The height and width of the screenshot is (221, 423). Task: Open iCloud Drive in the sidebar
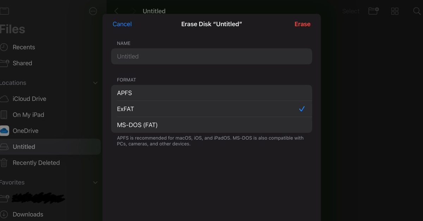click(x=29, y=99)
